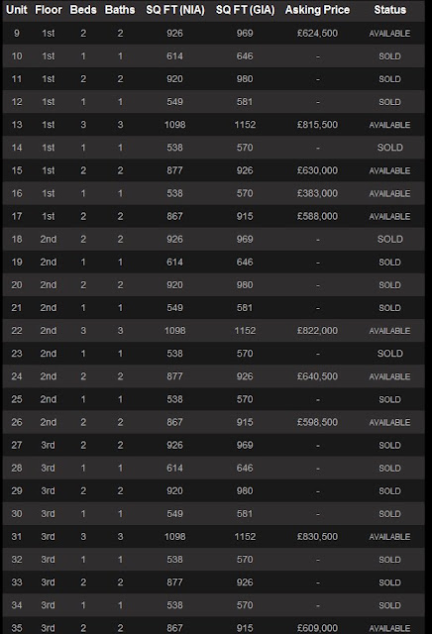Select AVAILABLE status for unit 13
This screenshot has width=432, height=634.
pos(390,125)
